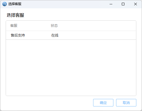The height and width of the screenshot is (111, 142).
Task: Click the blank center of the service list
Action: click(71, 68)
